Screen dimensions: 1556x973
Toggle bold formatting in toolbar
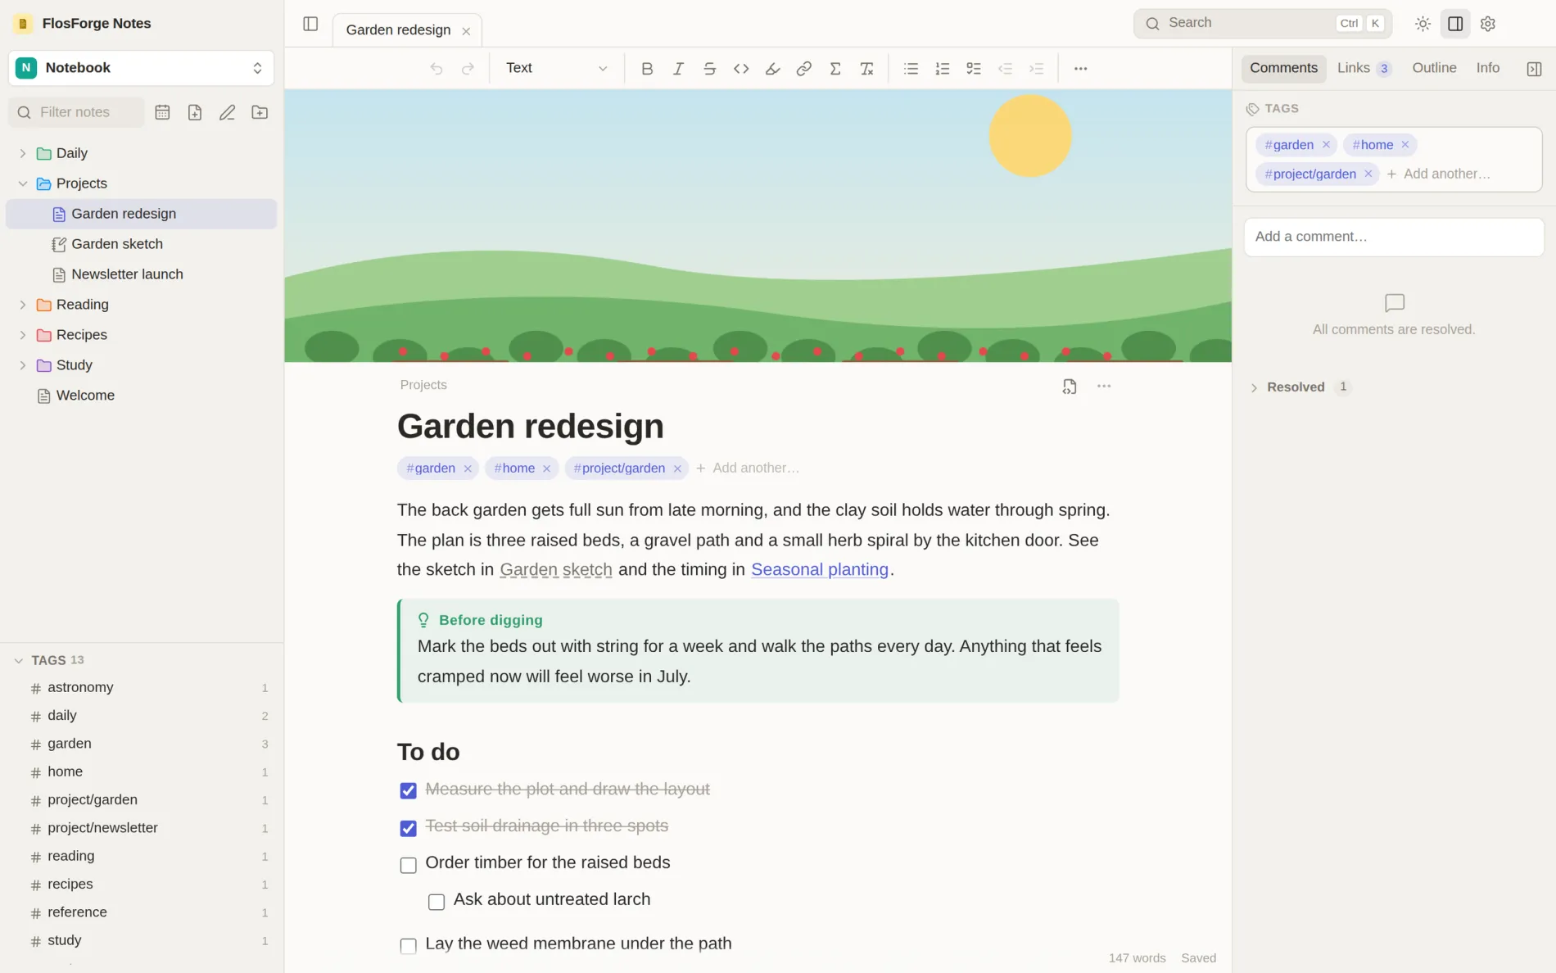pyautogui.click(x=647, y=69)
